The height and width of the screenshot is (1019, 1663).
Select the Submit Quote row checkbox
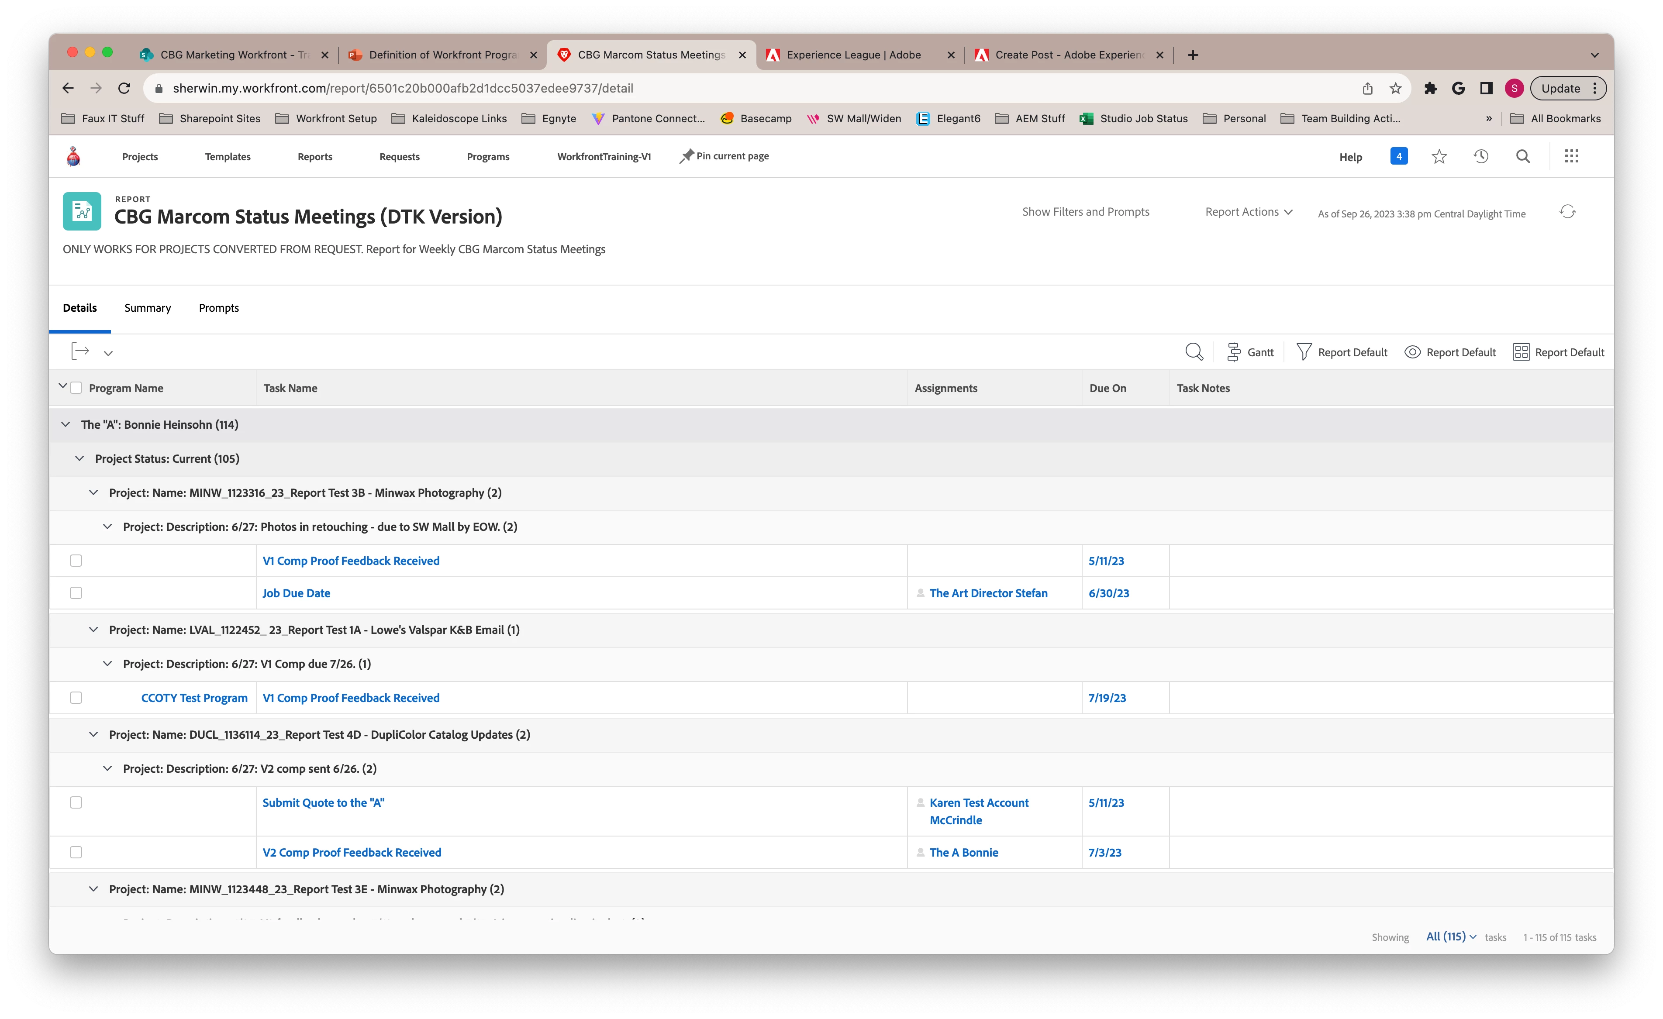click(x=76, y=802)
